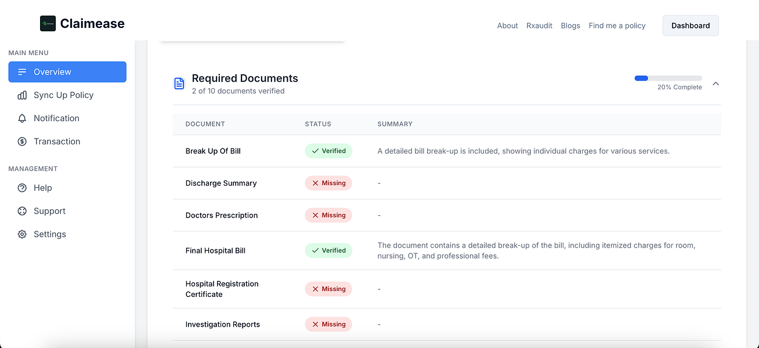The width and height of the screenshot is (759, 348).
Task: Click the Verified badge for Break Up Of Bill
Action: (x=328, y=151)
